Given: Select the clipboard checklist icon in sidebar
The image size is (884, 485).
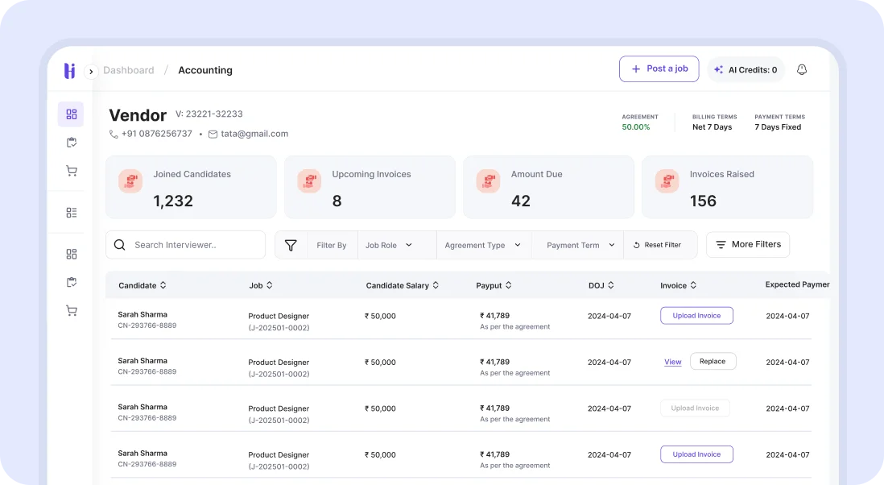Looking at the screenshot, I should pyautogui.click(x=71, y=142).
